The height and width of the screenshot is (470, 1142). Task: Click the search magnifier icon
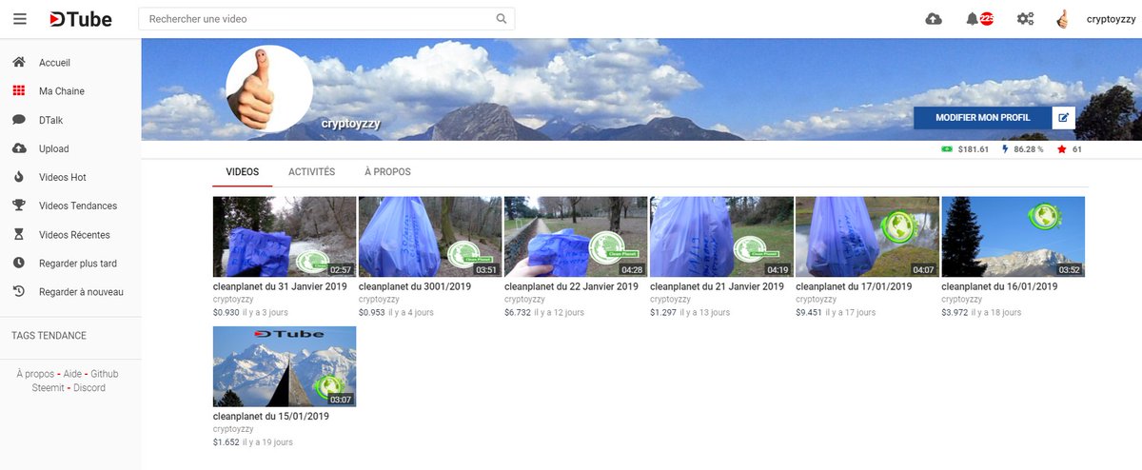click(502, 19)
